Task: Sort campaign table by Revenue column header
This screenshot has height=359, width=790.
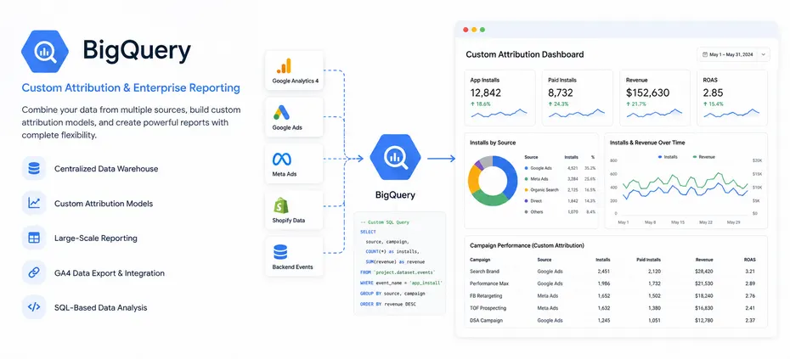Action: click(x=704, y=260)
